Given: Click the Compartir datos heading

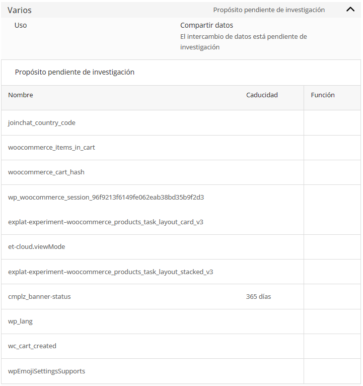Looking at the screenshot, I should point(206,25).
